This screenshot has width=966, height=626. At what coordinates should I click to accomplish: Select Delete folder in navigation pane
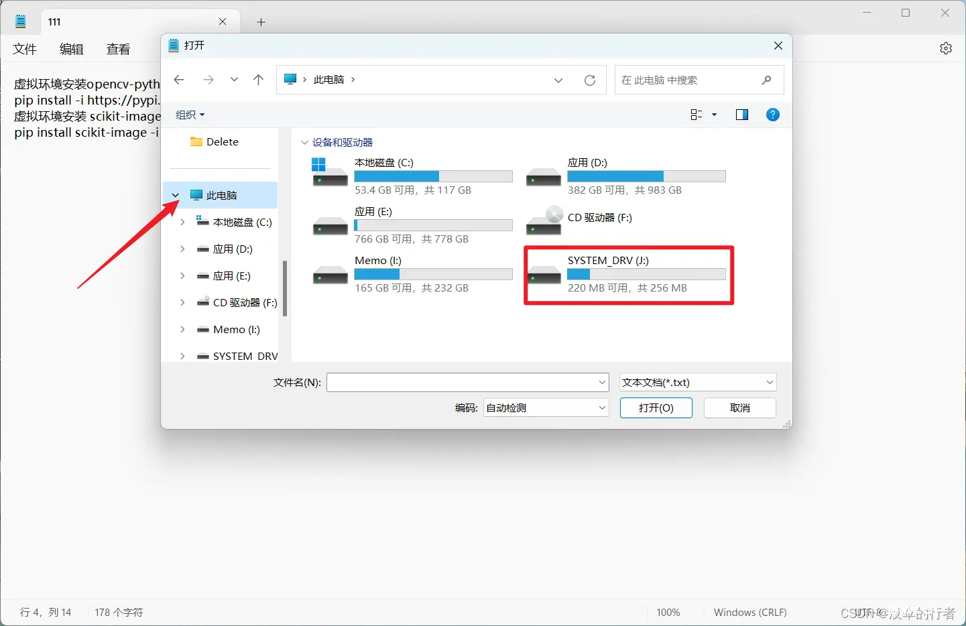pyautogui.click(x=215, y=142)
